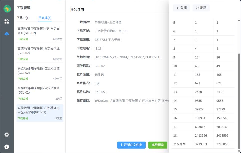Click the 总瓦片数 total row
Viewport: 241px width, 153px height.
(x=203, y=144)
